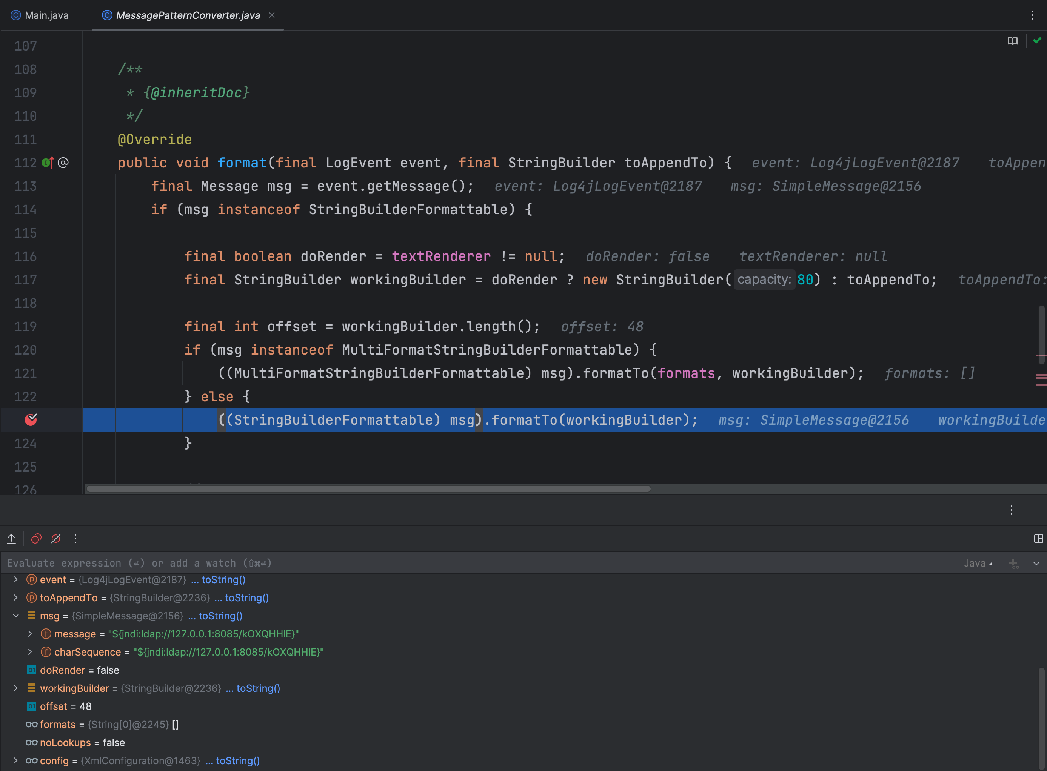Expand the config watch node
Viewport: 1047px width, 771px height.
15,761
